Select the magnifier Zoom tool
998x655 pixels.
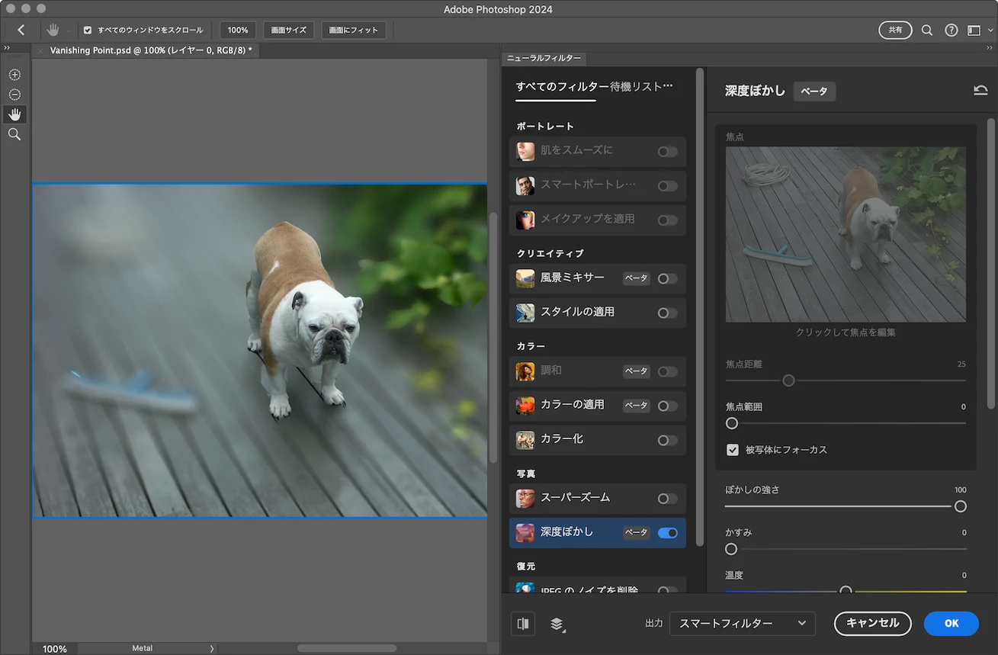click(14, 134)
